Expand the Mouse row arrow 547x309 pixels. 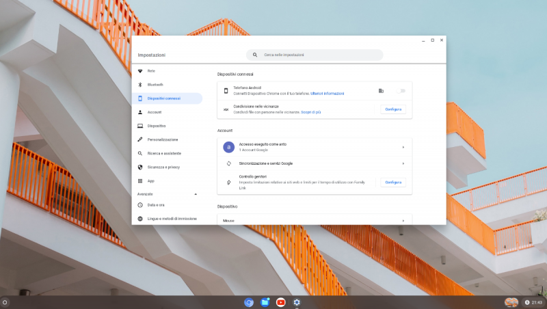(x=403, y=220)
